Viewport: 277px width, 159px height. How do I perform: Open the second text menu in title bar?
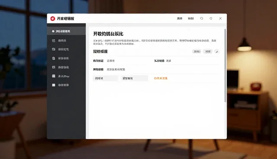pos(191,18)
